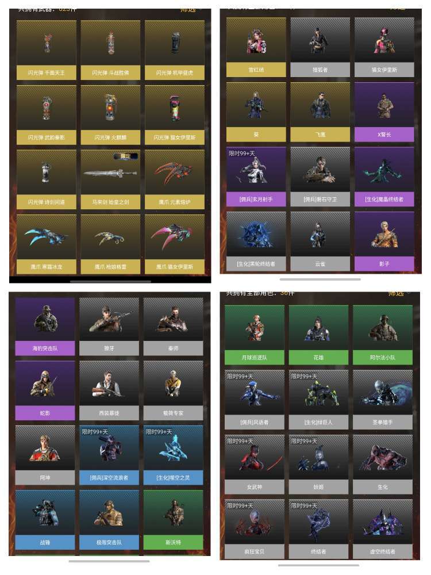Viewport: 431px width, 575px height.
Task: Open the 海豹突击队 soldier card
Action: [x=45, y=327]
